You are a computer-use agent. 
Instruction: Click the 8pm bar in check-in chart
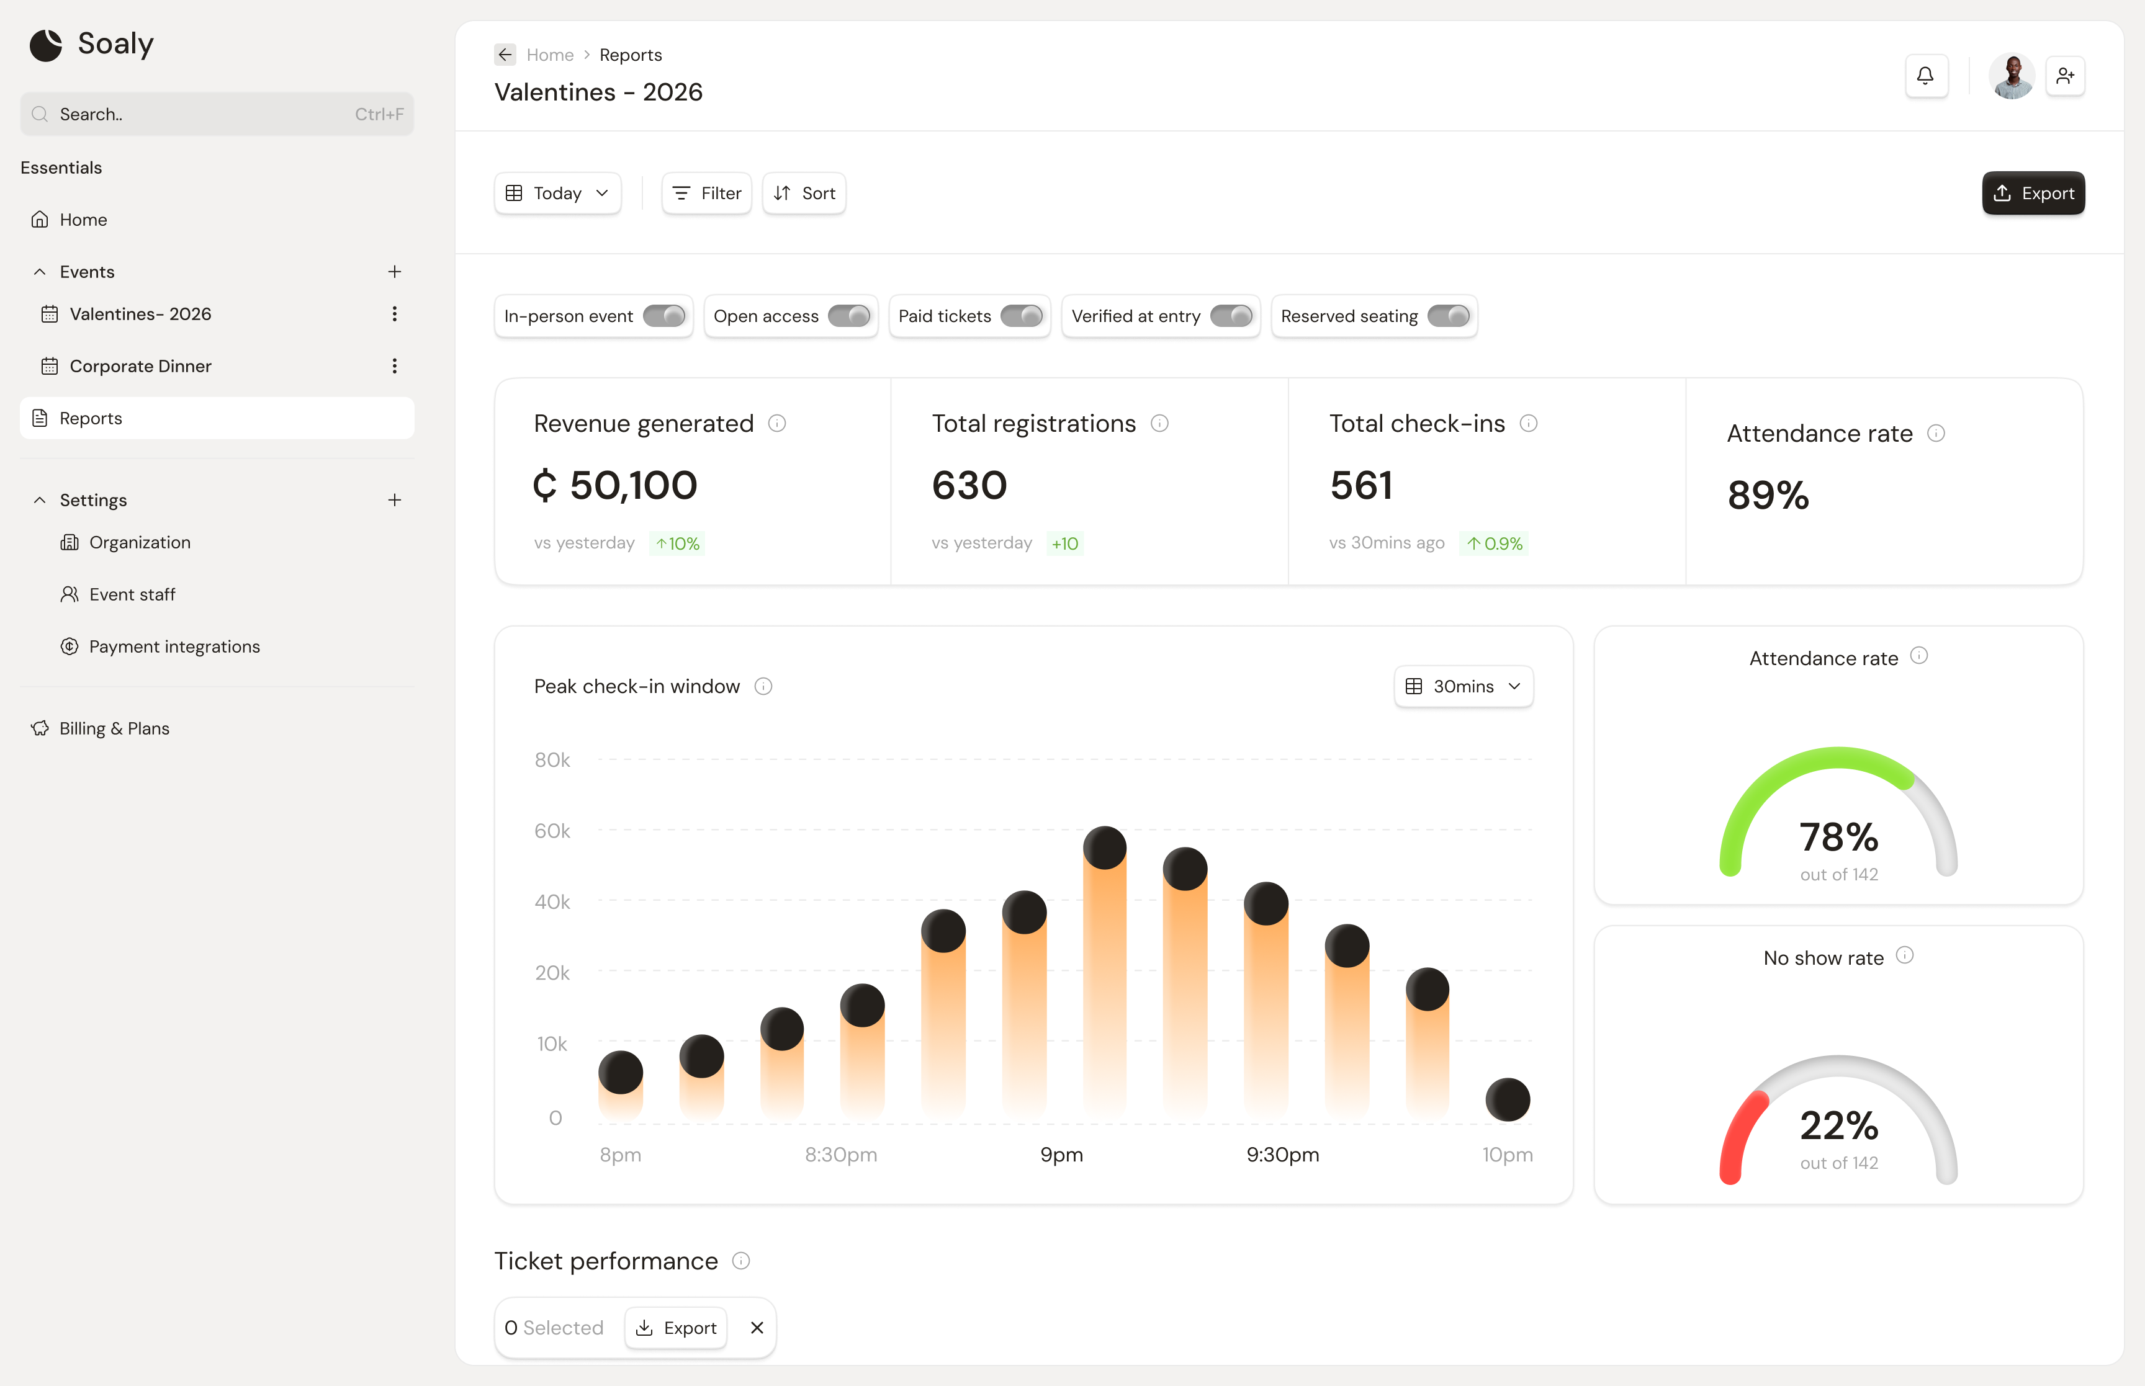620,1085
